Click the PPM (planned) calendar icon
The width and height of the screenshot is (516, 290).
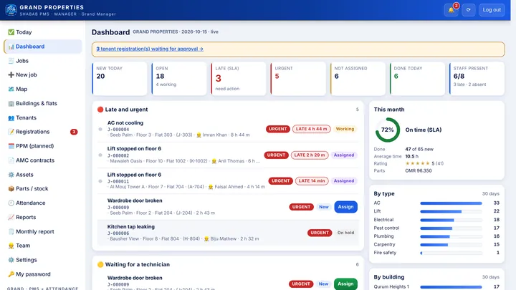click(x=11, y=146)
